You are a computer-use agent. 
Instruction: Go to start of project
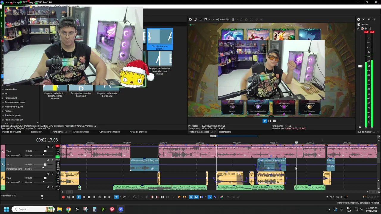coord(94,197)
